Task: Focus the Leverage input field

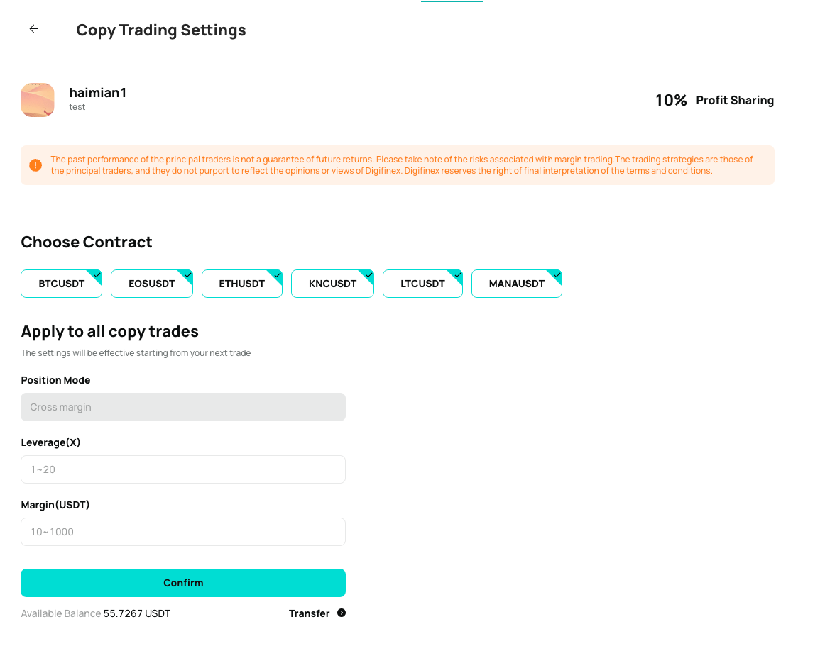Action: pos(183,469)
